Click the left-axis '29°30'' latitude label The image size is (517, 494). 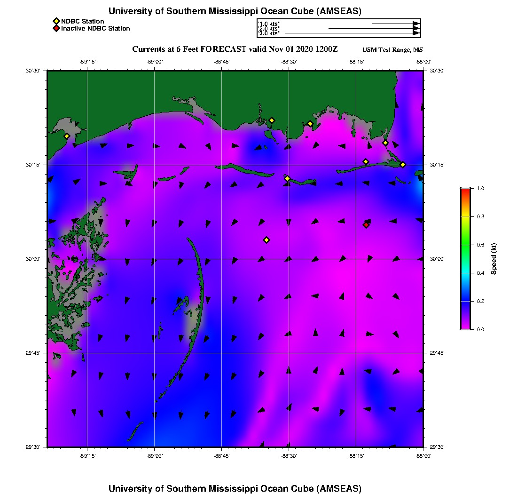pyautogui.click(x=32, y=447)
